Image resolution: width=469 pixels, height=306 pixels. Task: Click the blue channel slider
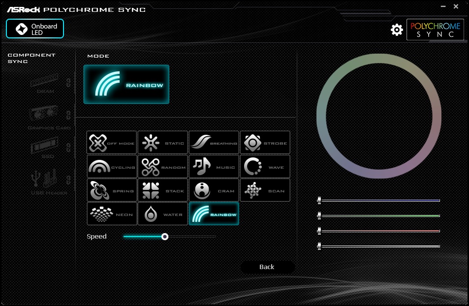[378, 200]
